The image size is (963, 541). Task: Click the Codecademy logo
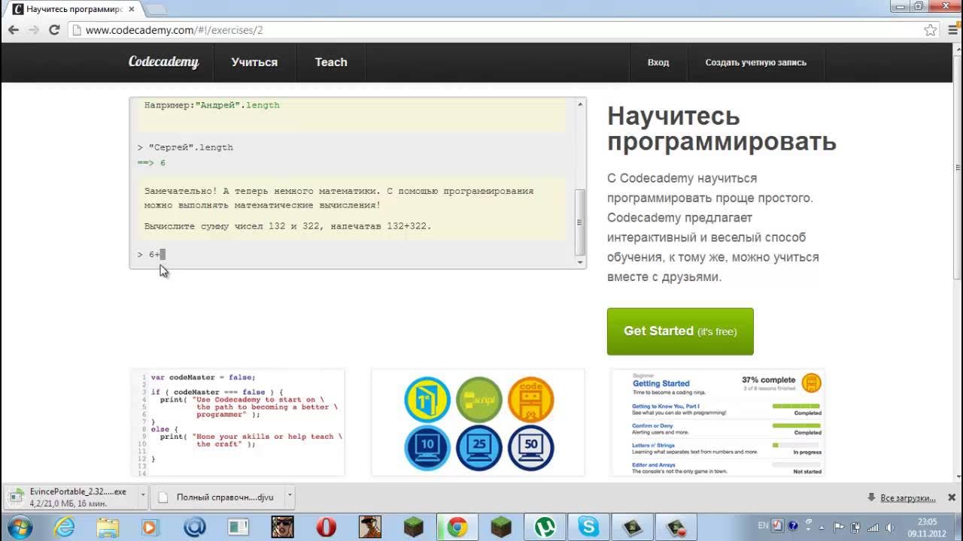point(163,62)
